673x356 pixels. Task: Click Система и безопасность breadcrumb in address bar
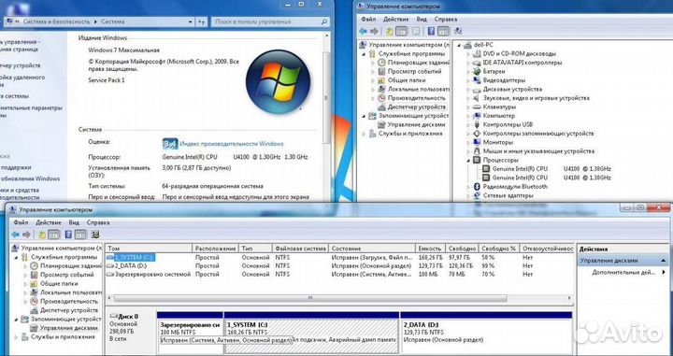tap(57, 21)
